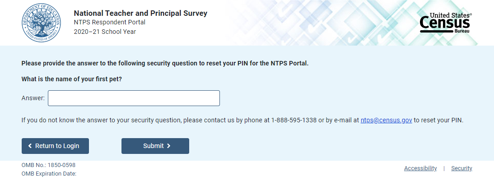Click the divider between Accessibility and Security
The image size is (494, 181).
(444, 168)
